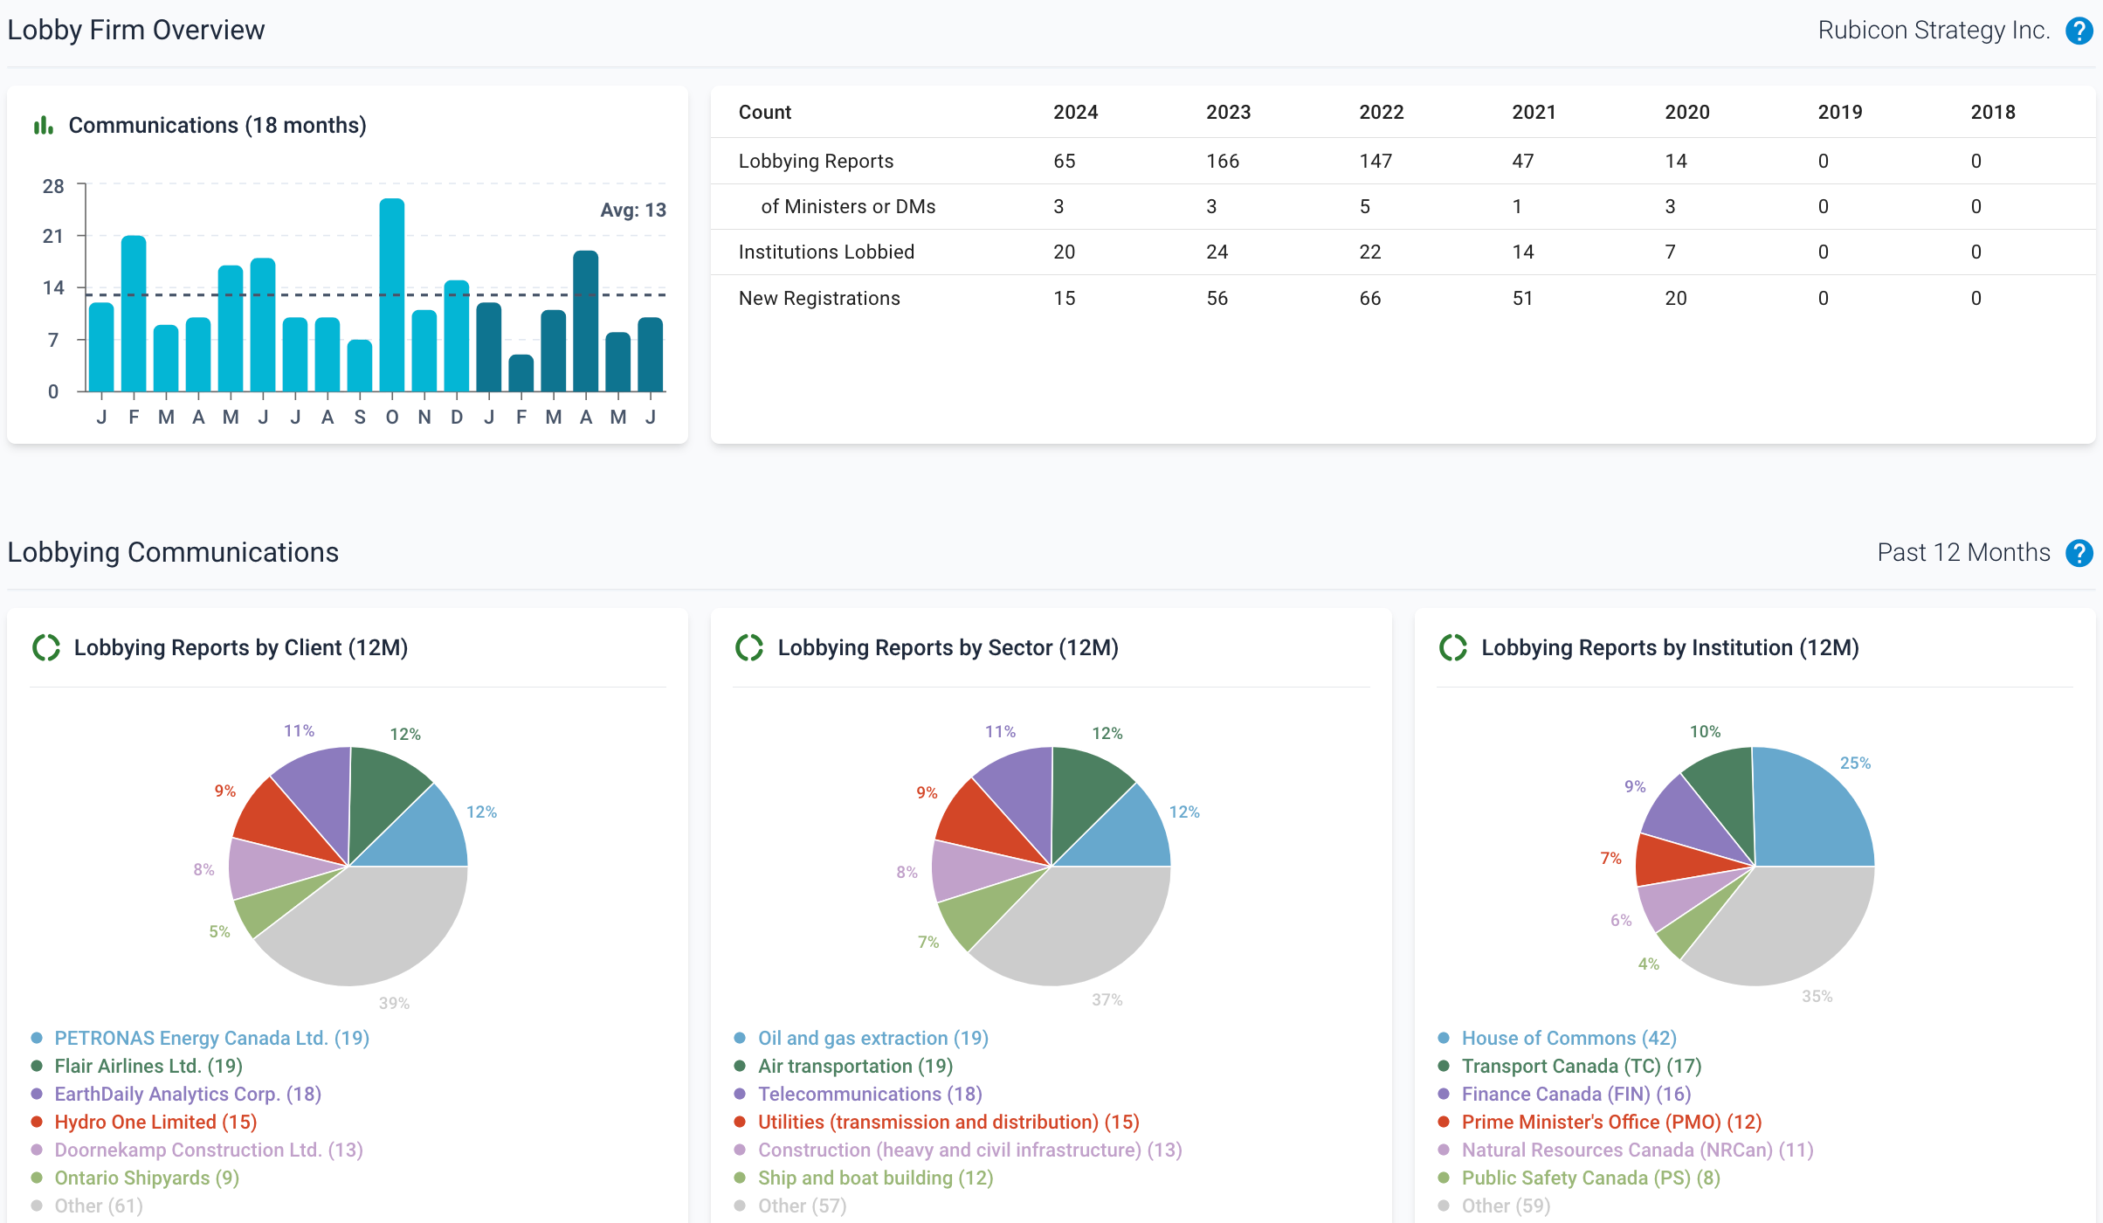Open Doornekamp Construction Ltd. link
The image size is (2103, 1223).
coord(209,1150)
